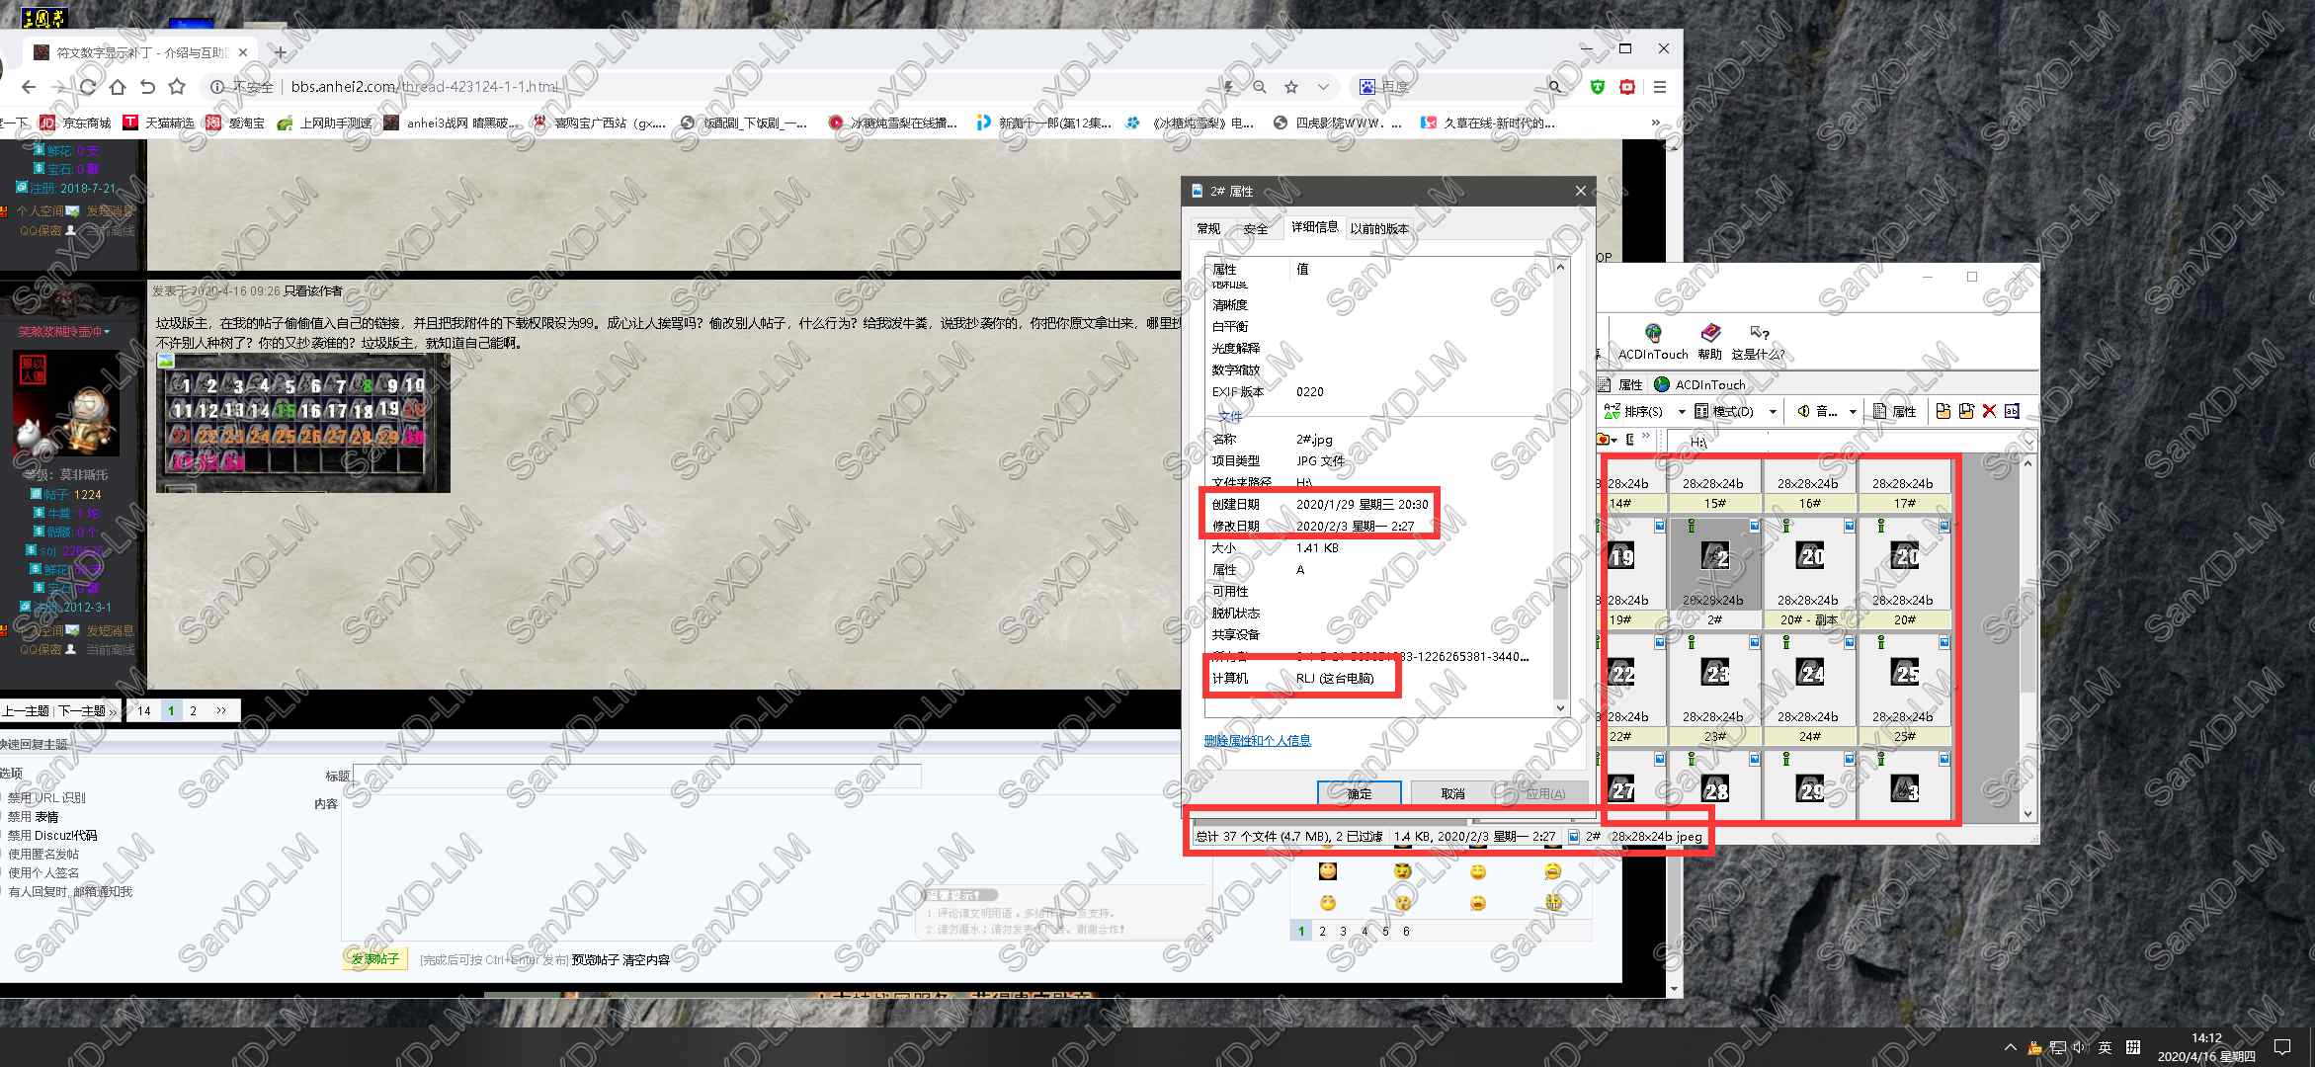Viewport: 2315px width, 1067px height.
Task: Switch to the 以前的版本 tab
Action: (1379, 228)
